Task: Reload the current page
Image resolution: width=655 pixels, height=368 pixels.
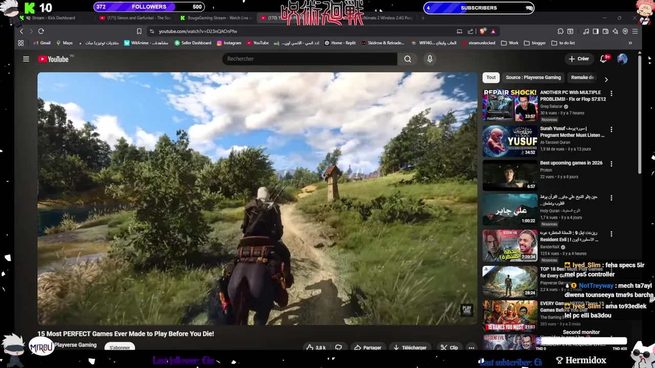Action: coord(41,31)
